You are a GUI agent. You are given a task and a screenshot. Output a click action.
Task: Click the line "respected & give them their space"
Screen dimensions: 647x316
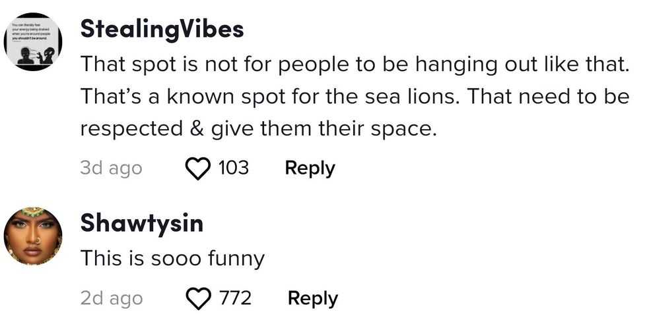tap(258, 129)
